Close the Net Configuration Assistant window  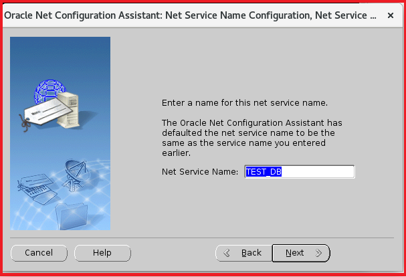(390, 15)
